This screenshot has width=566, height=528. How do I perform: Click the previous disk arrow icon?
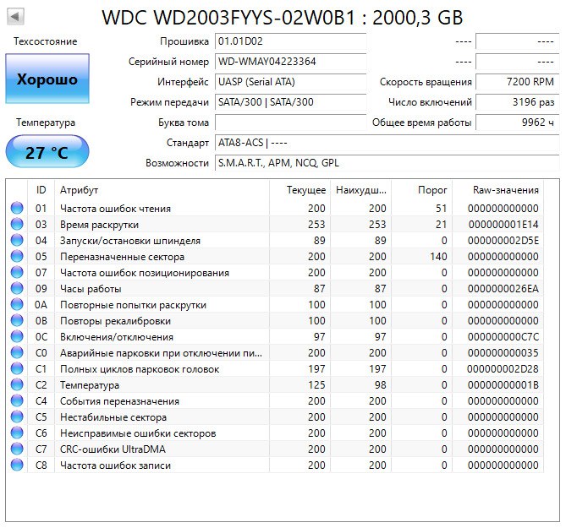tap(15, 16)
